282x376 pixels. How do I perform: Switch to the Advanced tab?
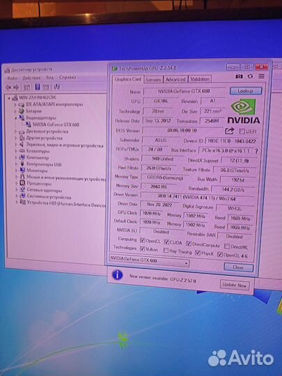click(x=175, y=79)
